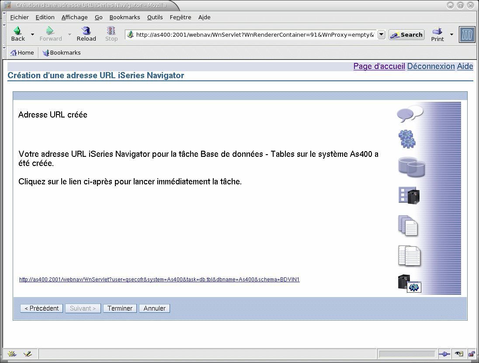Open the Aide menu
The image size is (479, 363).
(x=204, y=17)
